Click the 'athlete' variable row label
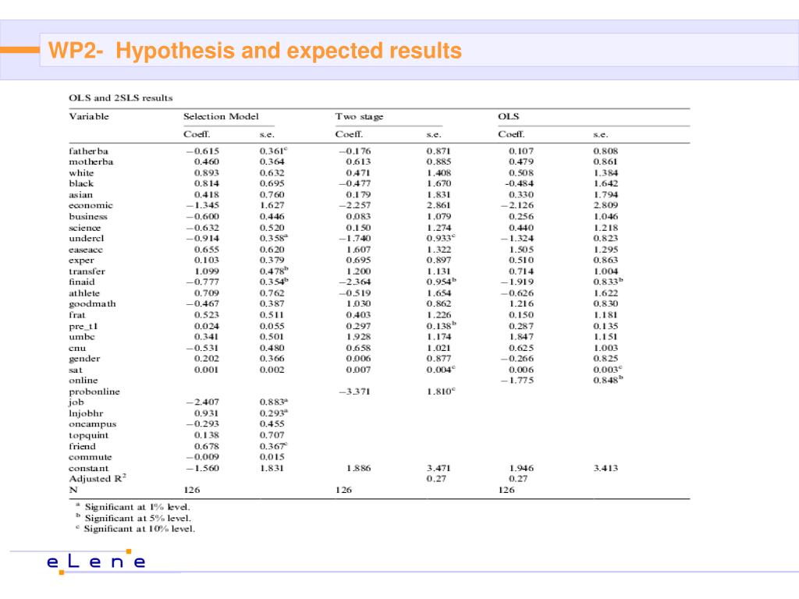 [x=84, y=293]
